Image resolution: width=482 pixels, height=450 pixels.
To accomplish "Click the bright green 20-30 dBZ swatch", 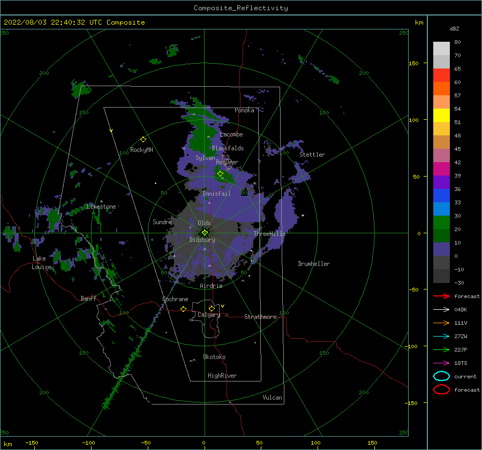I will 441,223.
